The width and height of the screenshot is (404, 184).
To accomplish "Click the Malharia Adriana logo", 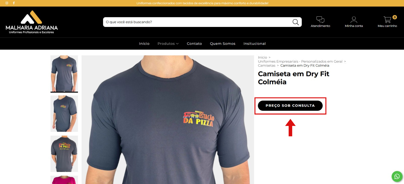I will pyautogui.click(x=32, y=22).
